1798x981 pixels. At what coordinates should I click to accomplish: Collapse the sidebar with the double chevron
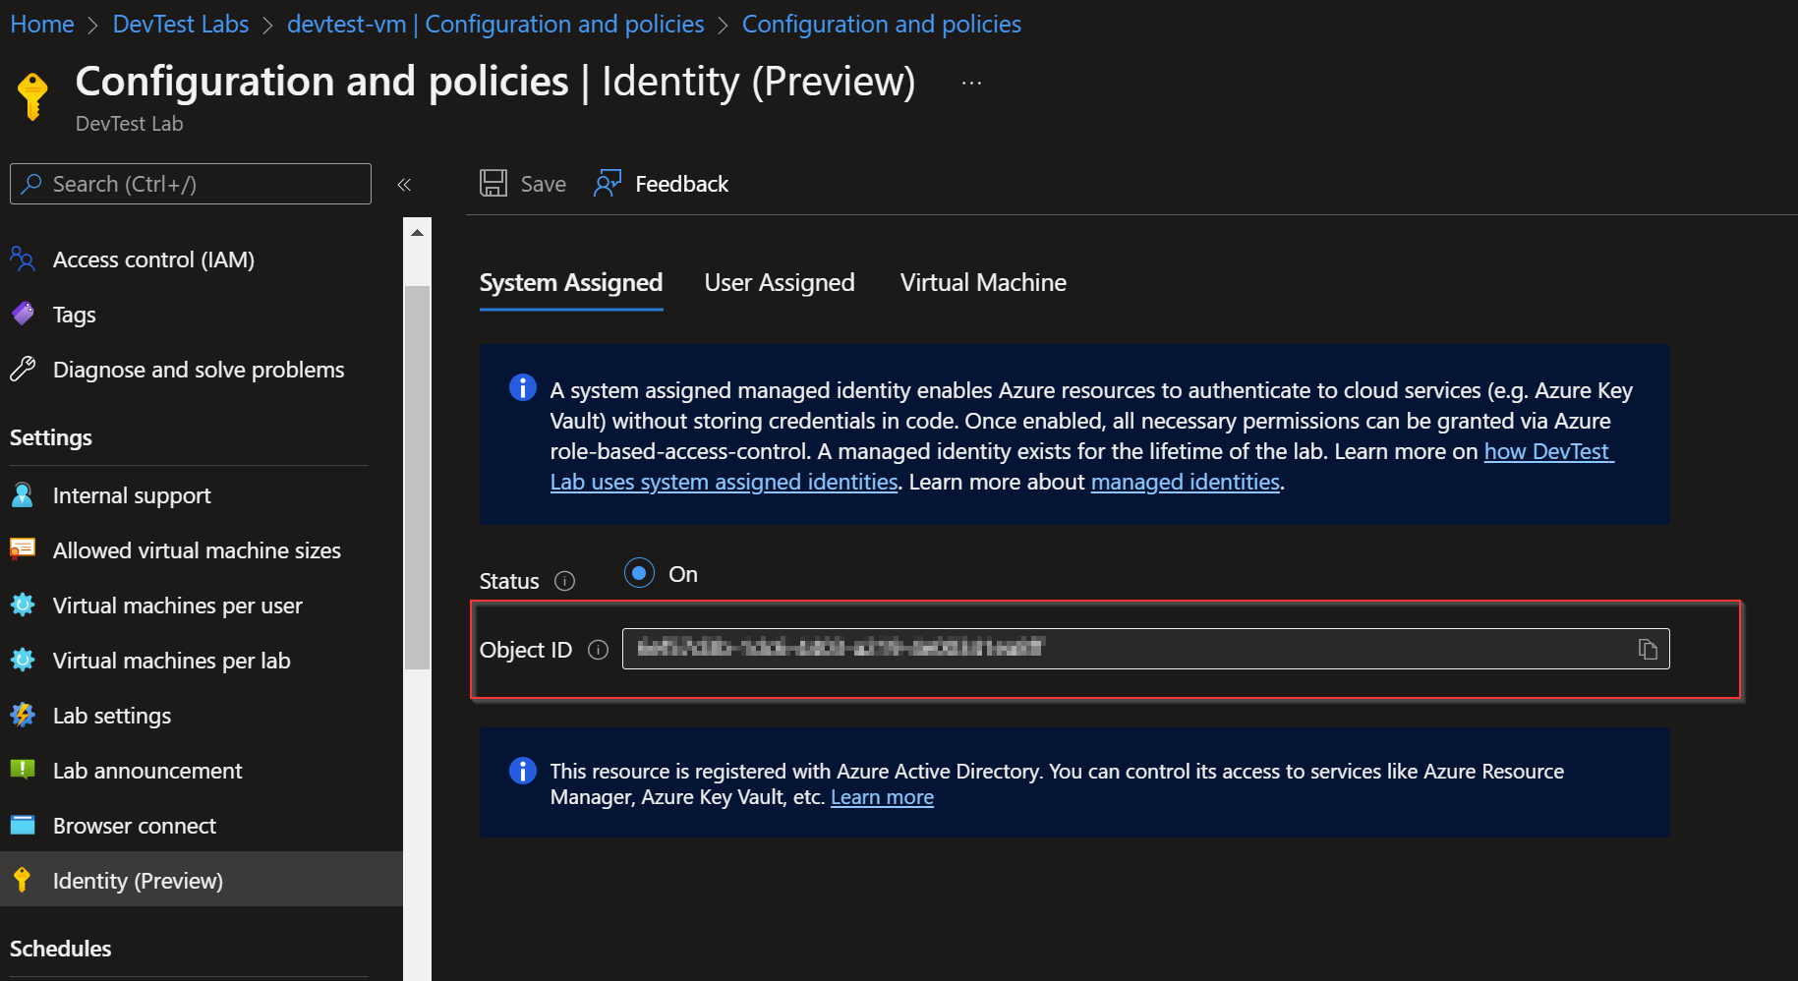click(x=404, y=184)
